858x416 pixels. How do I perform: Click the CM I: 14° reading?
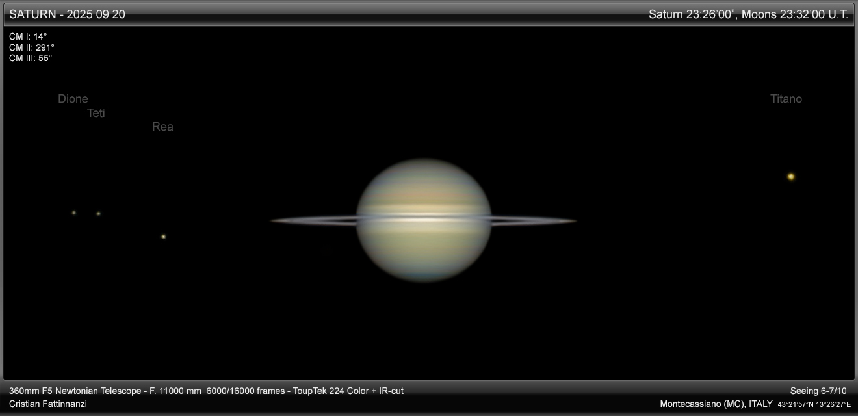coord(28,36)
